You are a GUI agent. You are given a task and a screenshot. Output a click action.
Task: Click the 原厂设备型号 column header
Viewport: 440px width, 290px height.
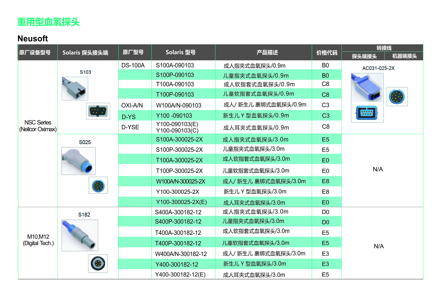tap(35, 53)
